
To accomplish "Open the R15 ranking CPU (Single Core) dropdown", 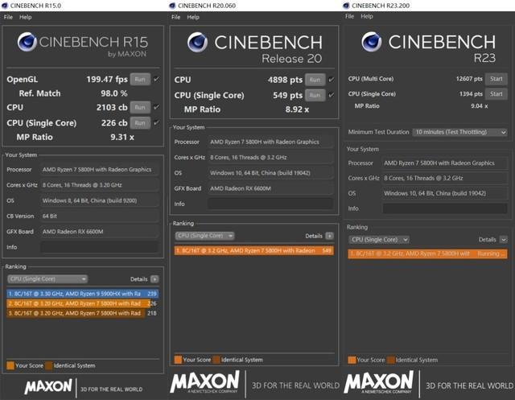I will 47,279.
